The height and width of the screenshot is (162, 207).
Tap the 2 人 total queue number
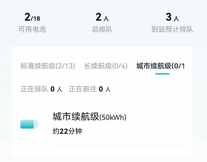pos(102,17)
